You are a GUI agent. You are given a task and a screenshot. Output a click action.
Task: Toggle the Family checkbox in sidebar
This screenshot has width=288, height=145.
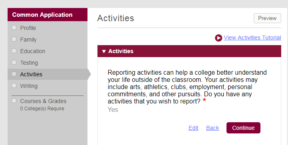click(x=14, y=39)
